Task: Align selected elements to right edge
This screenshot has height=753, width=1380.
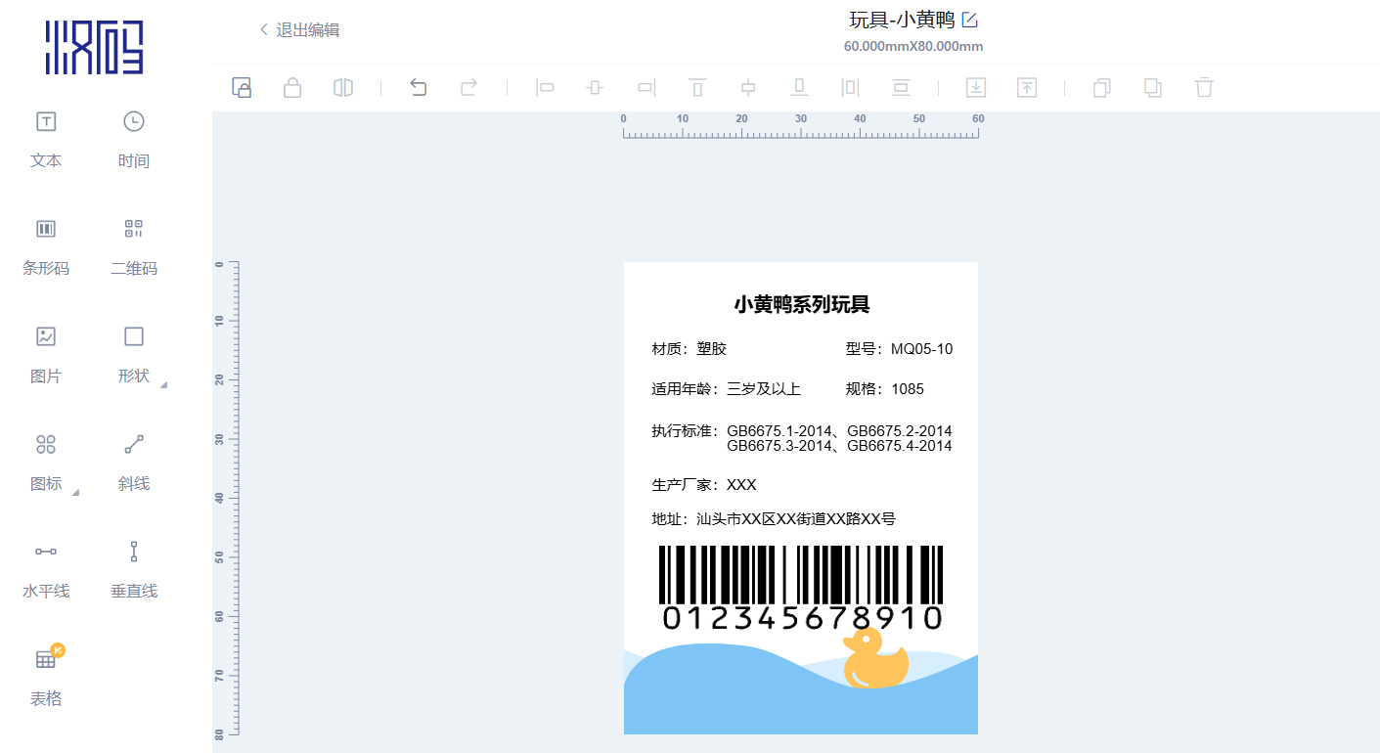Action: tap(646, 88)
